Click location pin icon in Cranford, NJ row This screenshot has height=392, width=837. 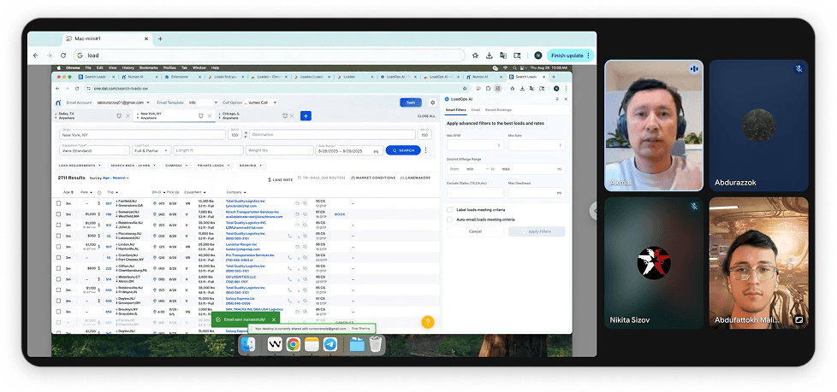[154, 257]
